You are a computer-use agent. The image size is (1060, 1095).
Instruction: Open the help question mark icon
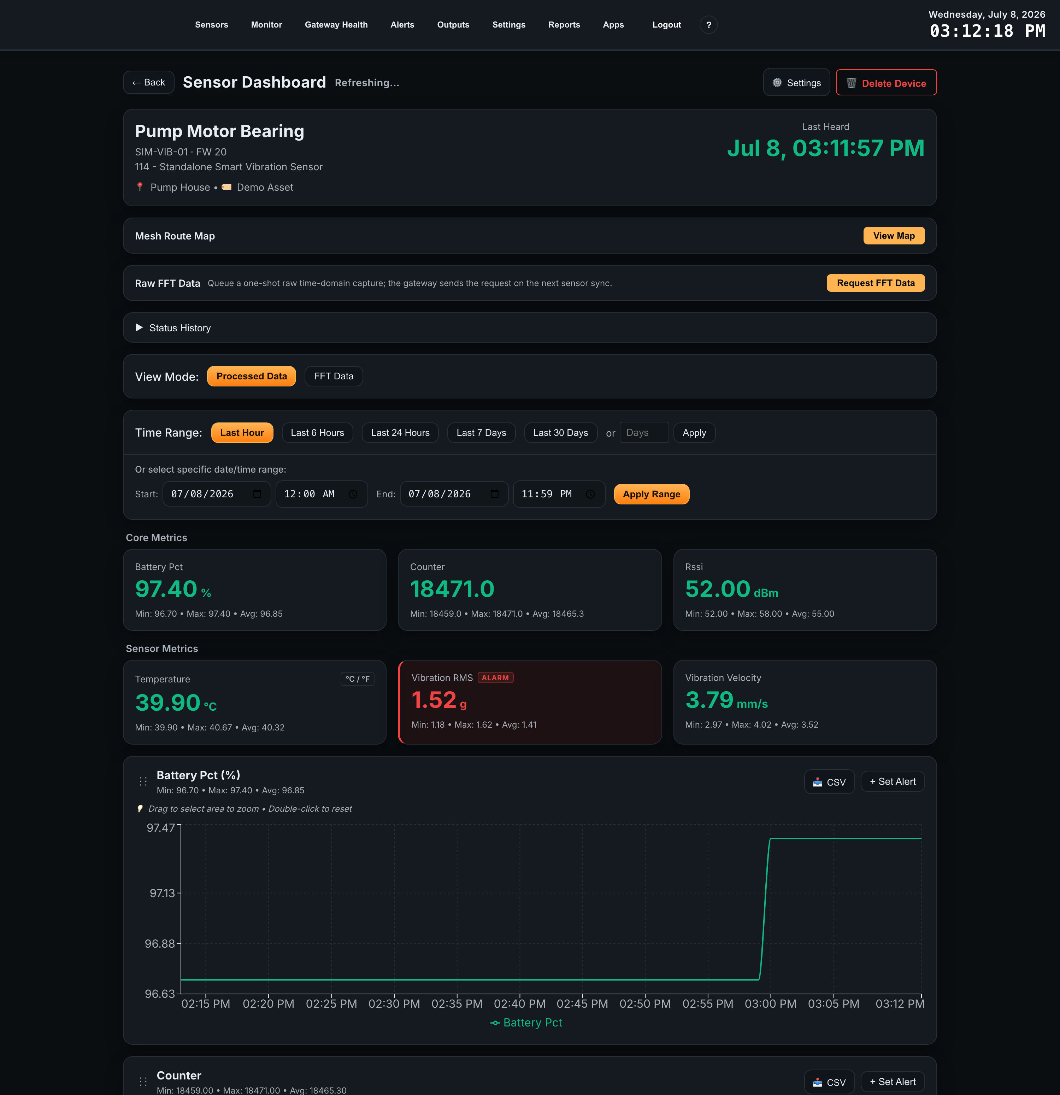coord(708,25)
